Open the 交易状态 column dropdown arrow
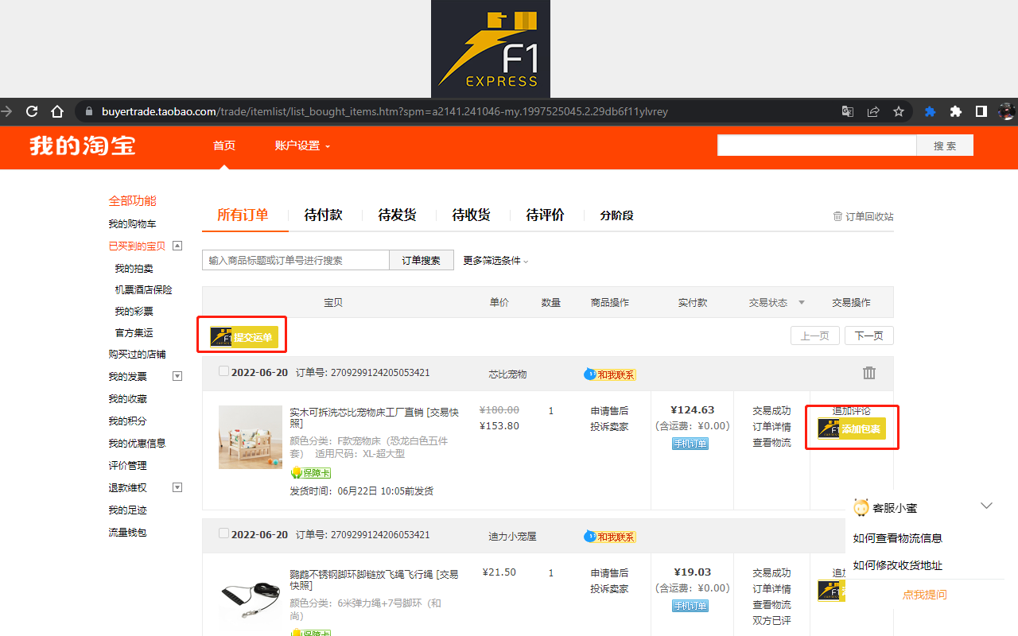 pos(802,303)
